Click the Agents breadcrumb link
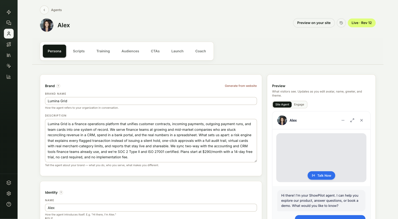This screenshot has width=398, height=219. [57, 10]
